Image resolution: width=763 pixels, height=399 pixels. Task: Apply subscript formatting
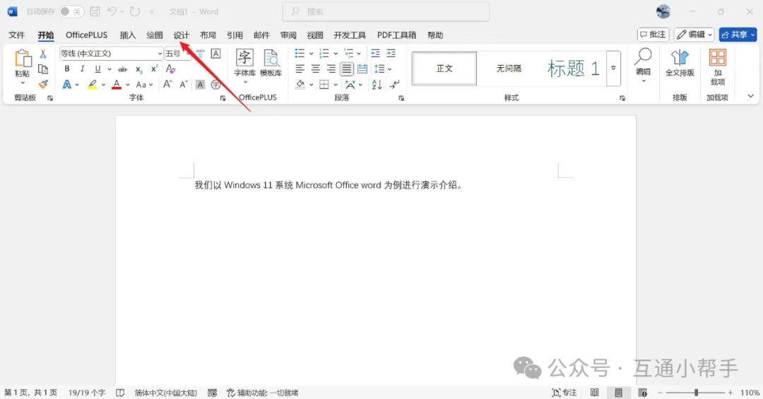point(138,69)
